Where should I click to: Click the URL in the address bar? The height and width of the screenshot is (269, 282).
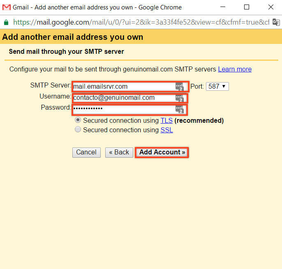(x=141, y=22)
